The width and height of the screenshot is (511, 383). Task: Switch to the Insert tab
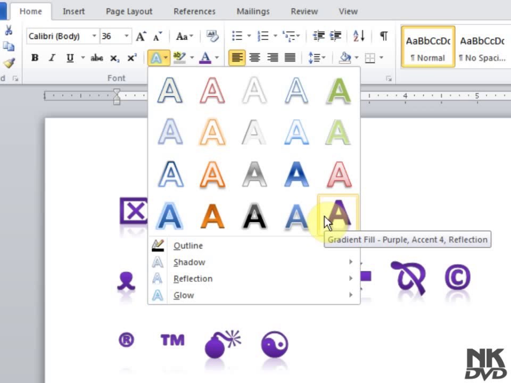pyautogui.click(x=73, y=11)
